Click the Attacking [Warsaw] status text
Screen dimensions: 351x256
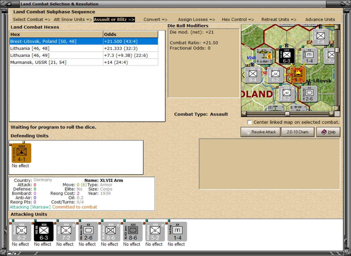30,207
